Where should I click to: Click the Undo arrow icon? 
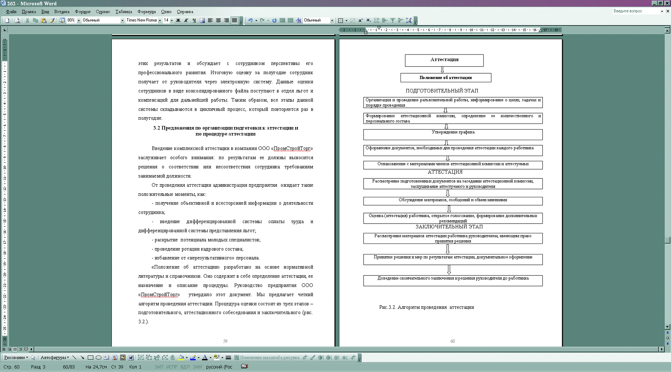click(250, 20)
